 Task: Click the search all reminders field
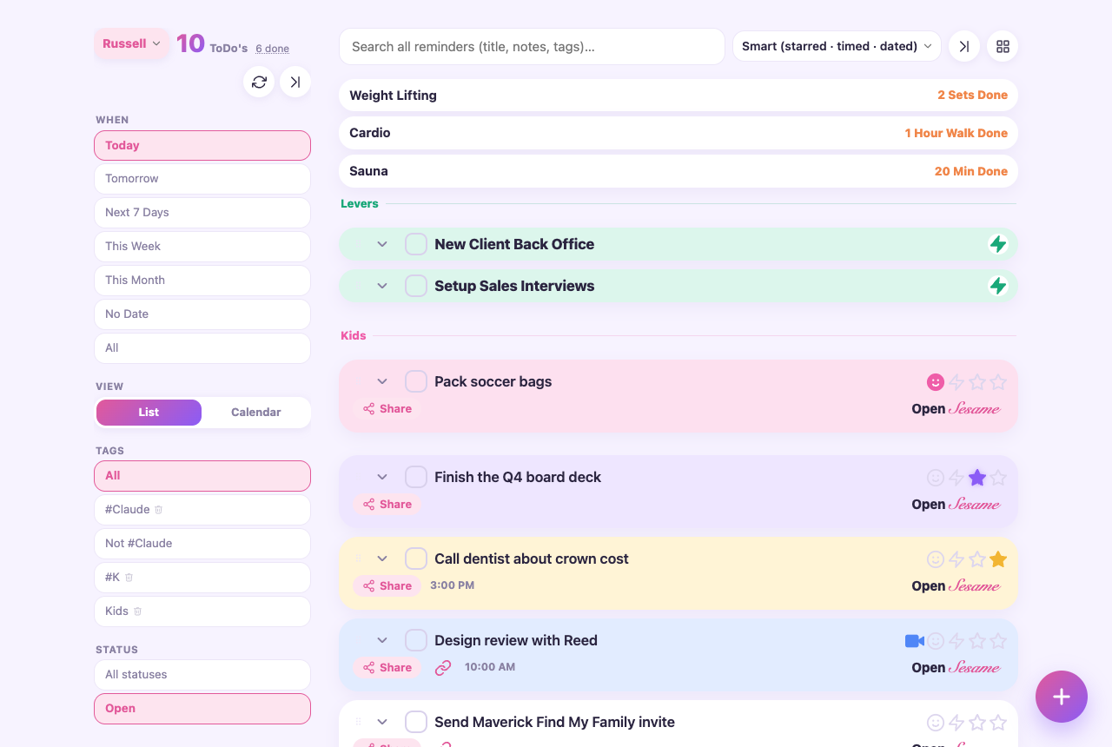[532, 46]
